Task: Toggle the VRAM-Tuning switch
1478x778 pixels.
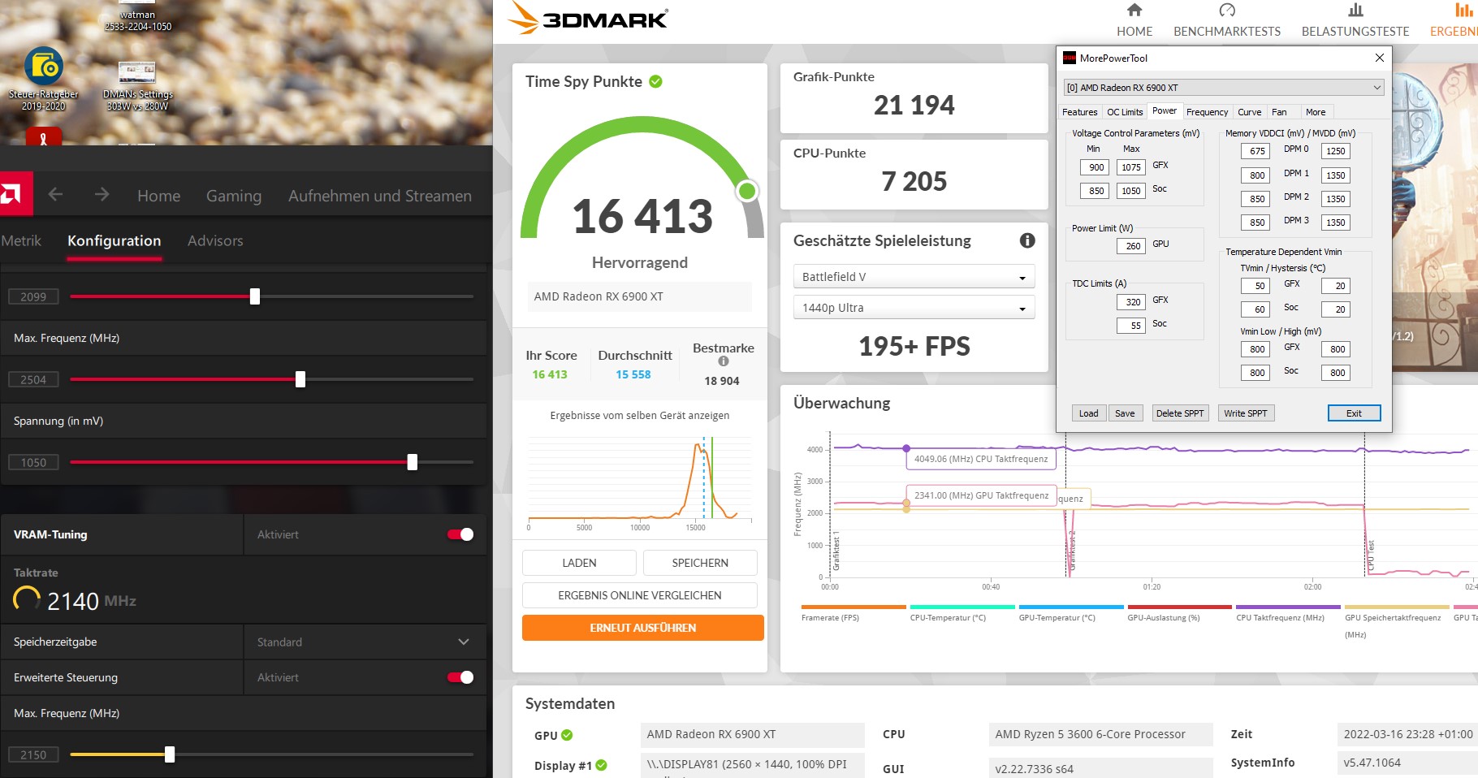Action: click(x=460, y=534)
